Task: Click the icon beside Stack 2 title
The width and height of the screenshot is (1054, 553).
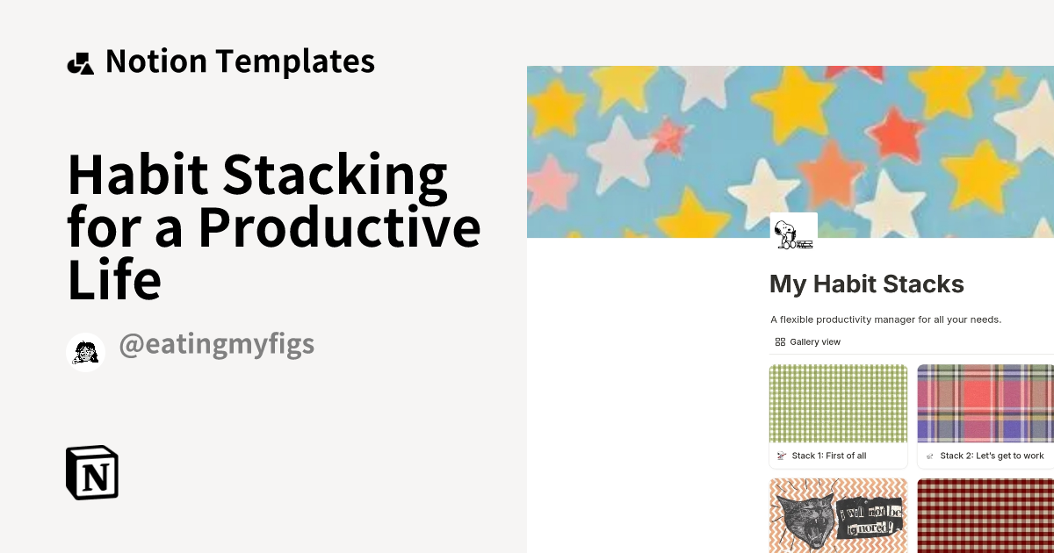Action: (x=929, y=456)
